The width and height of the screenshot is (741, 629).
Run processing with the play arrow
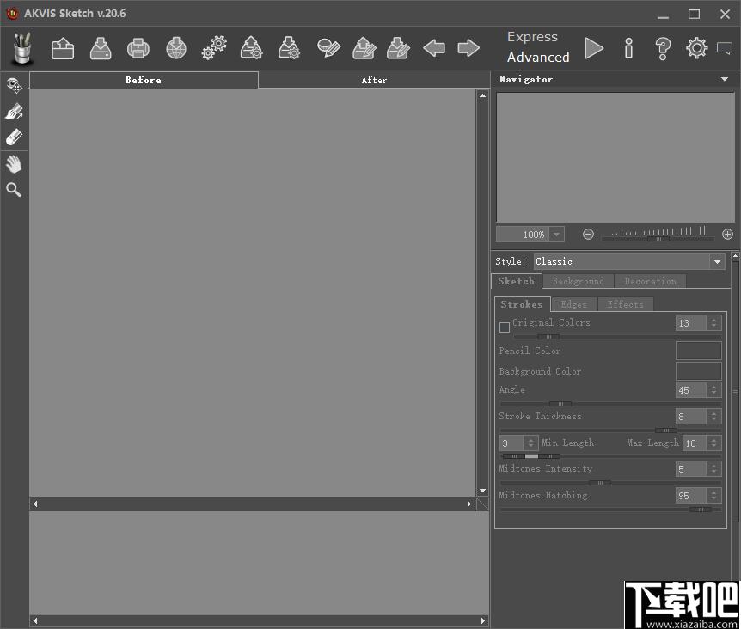[593, 48]
